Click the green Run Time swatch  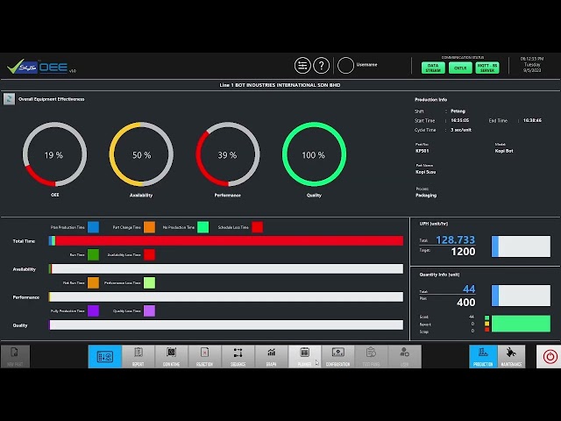click(x=94, y=255)
